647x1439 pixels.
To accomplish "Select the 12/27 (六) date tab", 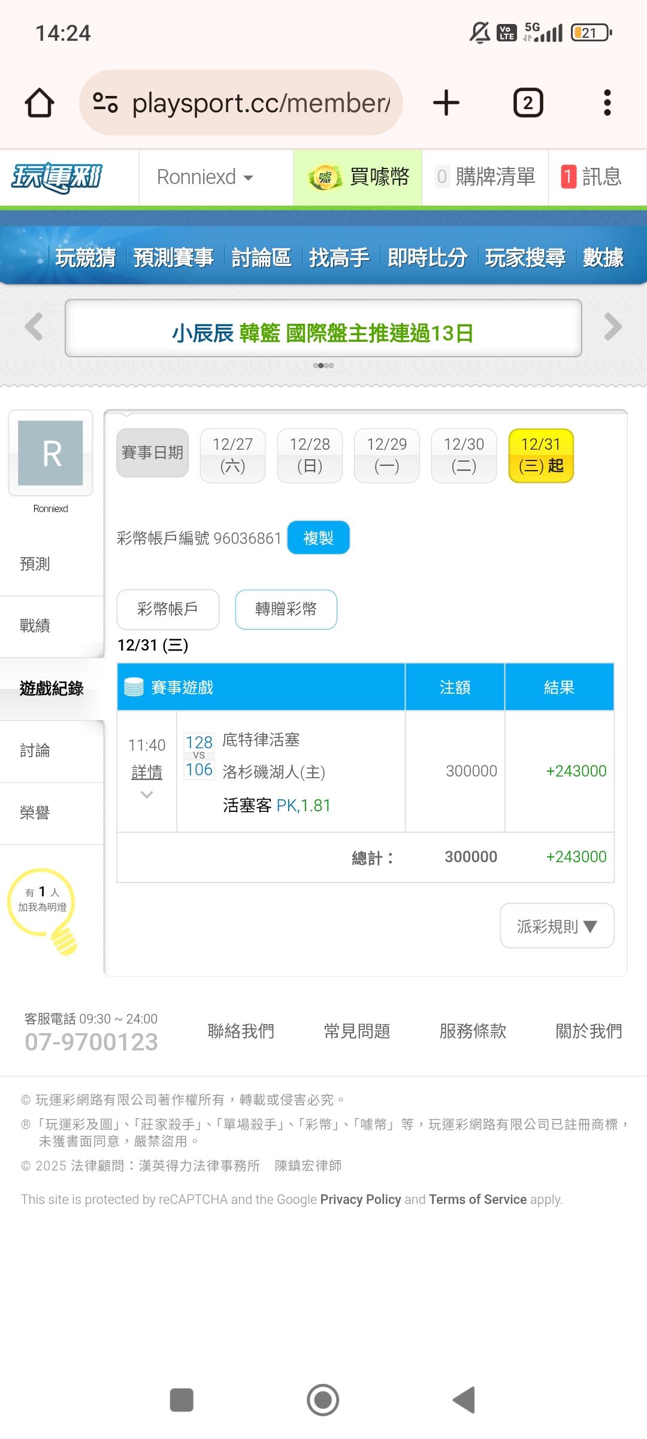I will coord(232,455).
